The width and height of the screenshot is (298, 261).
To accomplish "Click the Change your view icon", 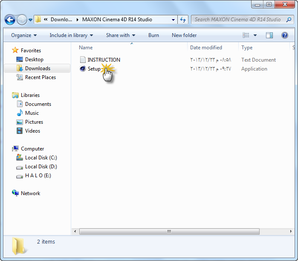I will point(246,35).
